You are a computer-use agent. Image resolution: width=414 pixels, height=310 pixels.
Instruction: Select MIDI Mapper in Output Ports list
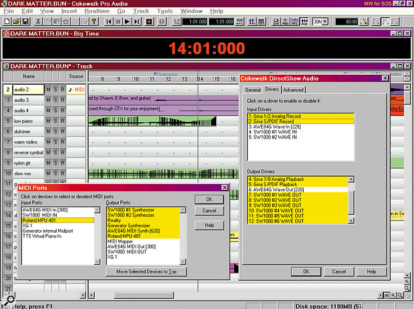coord(143,241)
